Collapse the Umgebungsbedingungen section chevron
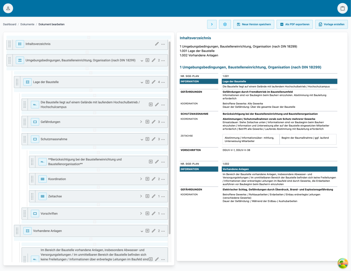 [142, 60]
